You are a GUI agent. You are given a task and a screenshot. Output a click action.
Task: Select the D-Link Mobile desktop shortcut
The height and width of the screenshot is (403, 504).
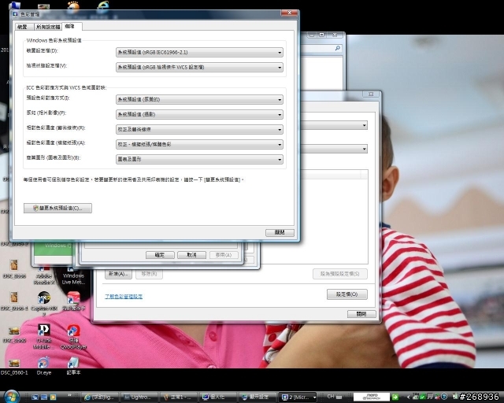coord(44,336)
